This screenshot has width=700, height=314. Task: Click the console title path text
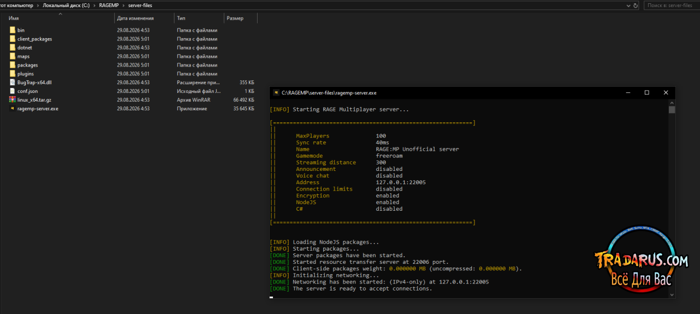[x=329, y=93]
